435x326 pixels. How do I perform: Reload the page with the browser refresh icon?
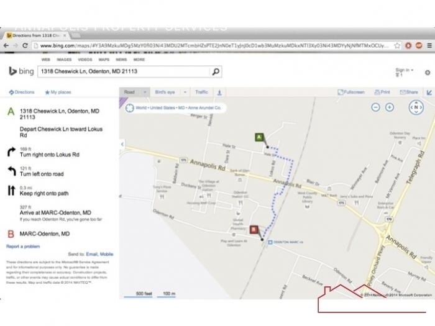25,45
